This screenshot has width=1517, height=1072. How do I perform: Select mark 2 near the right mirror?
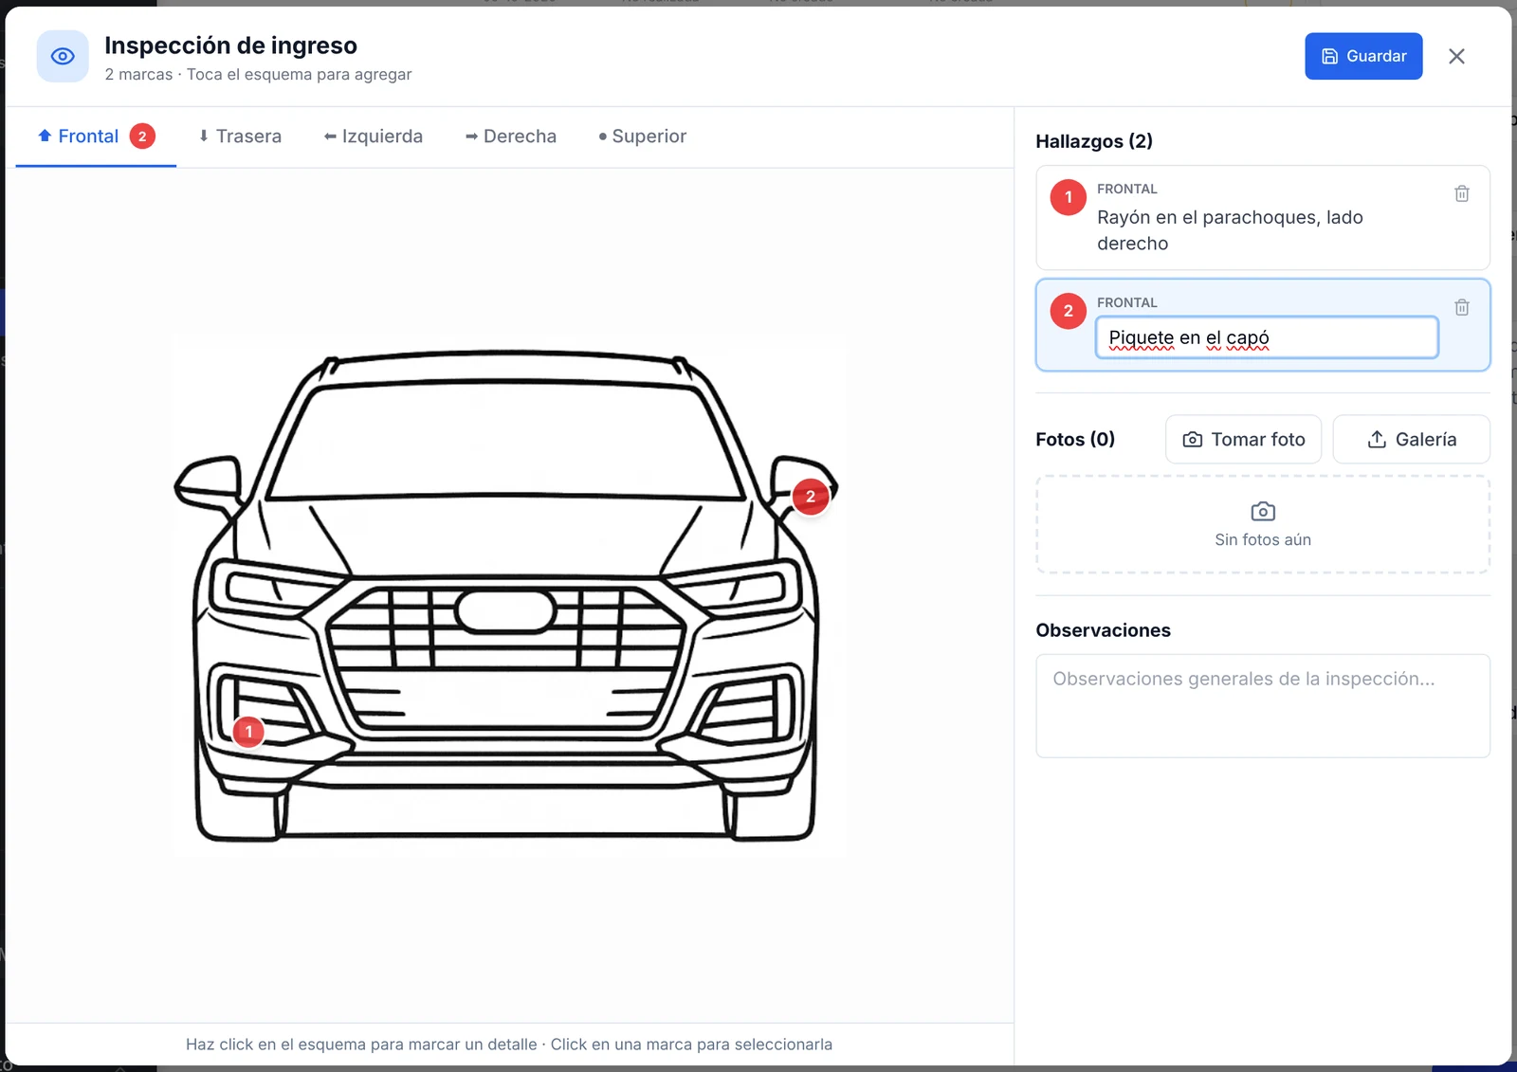coord(811,497)
